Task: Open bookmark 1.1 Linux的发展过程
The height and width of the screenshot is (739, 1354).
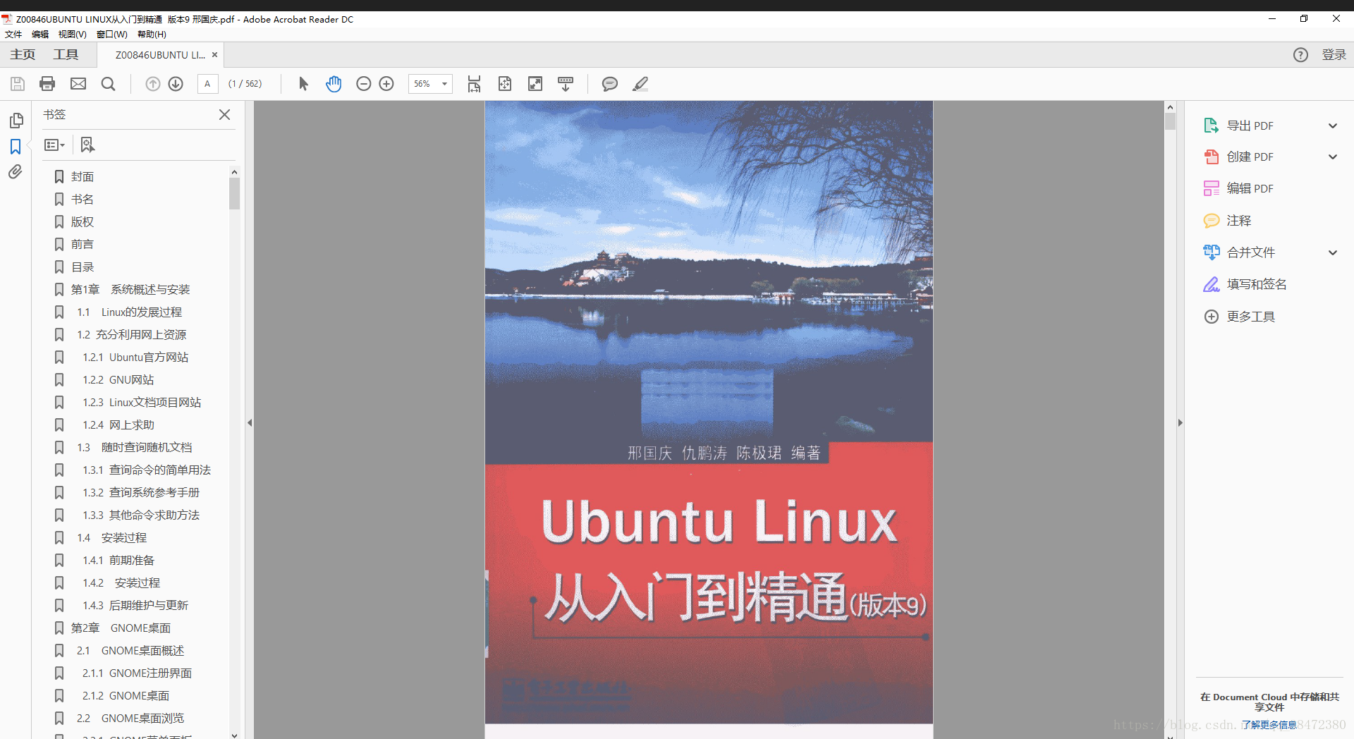Action: 129,312
